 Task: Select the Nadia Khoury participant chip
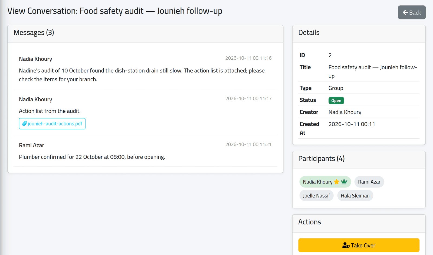point(325,182)
